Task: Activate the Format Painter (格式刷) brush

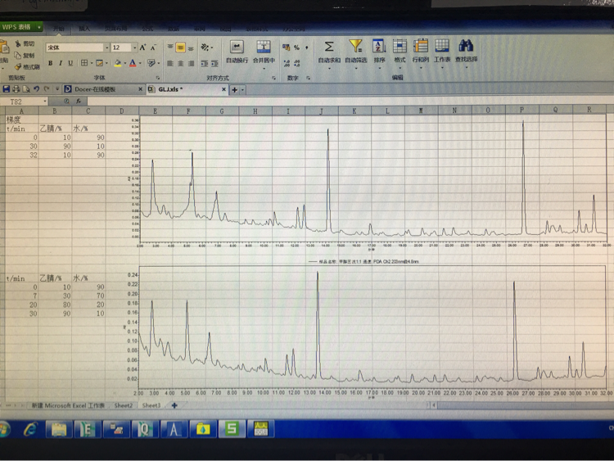Action: coord(18,66)
